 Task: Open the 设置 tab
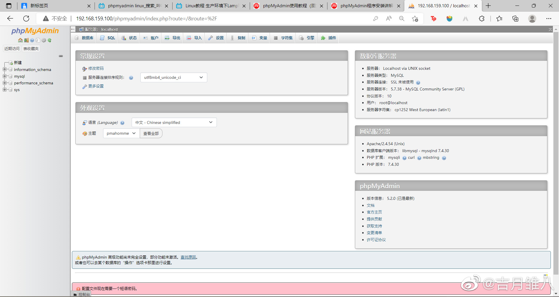pos(216,38)
